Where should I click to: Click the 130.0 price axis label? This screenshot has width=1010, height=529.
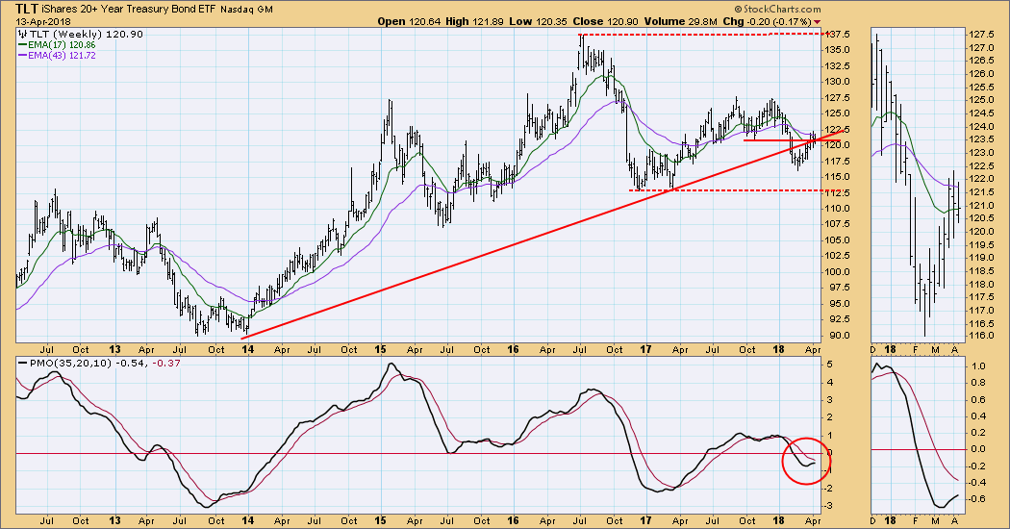pyautogui.click(x=836, y=82)
